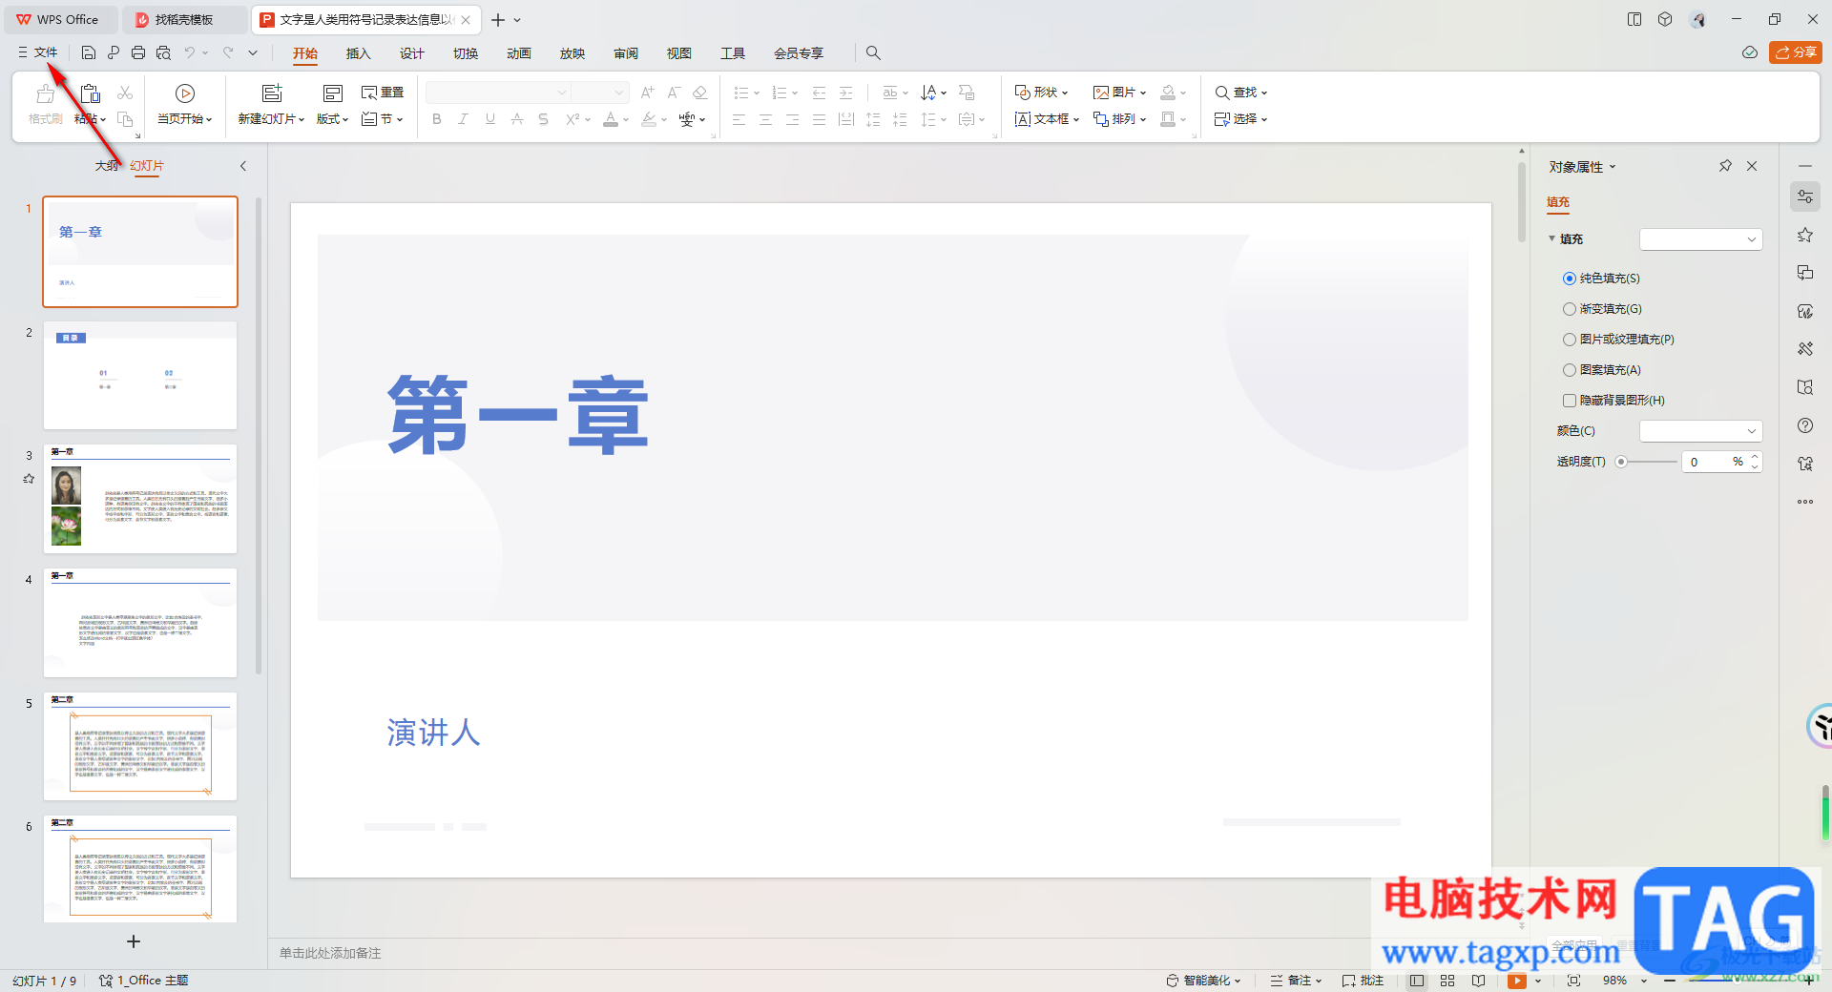Image resolution: width=1832 pixels, height=992 pixels.
Task: Click the increase font size icon
Action: (648, 93)
